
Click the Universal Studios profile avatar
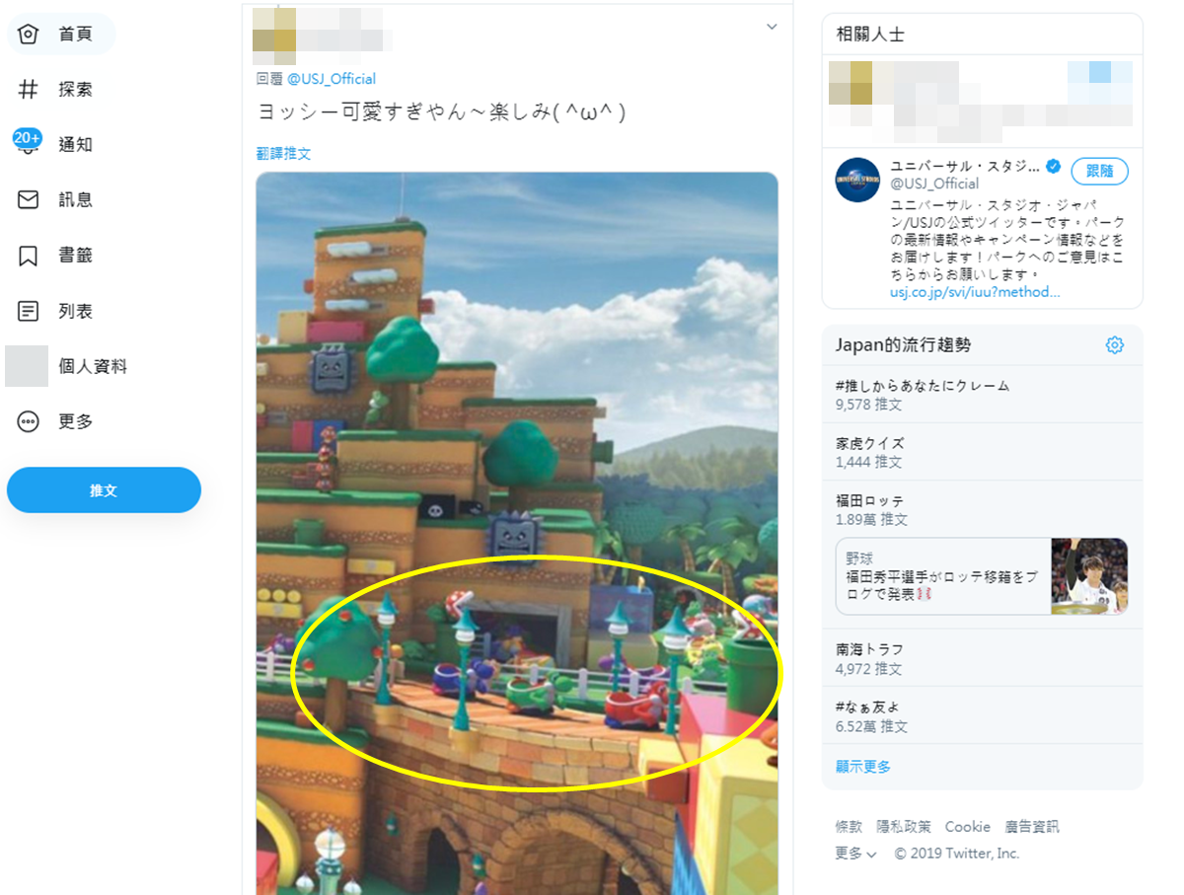(x=857, y=180)
